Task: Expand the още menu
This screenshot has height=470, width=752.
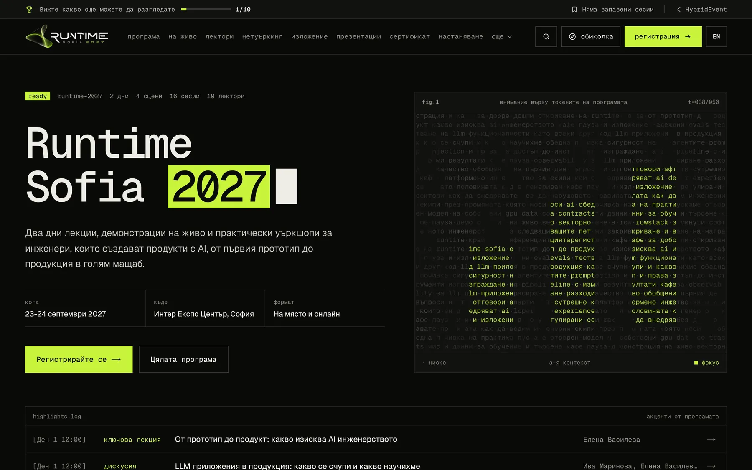Action: [x=502, y=36]
